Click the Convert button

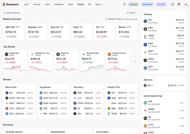click(161, 4)
